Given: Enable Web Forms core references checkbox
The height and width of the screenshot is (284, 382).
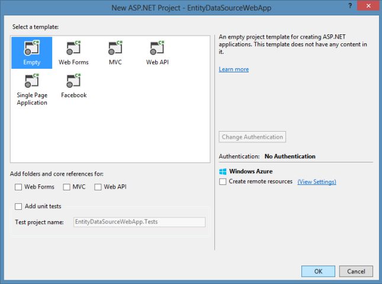Looking at the screenshot, I should tap(18, 187).
